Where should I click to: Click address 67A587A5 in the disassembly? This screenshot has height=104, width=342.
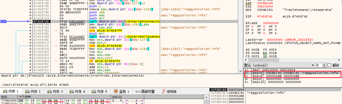click(42, 21)
